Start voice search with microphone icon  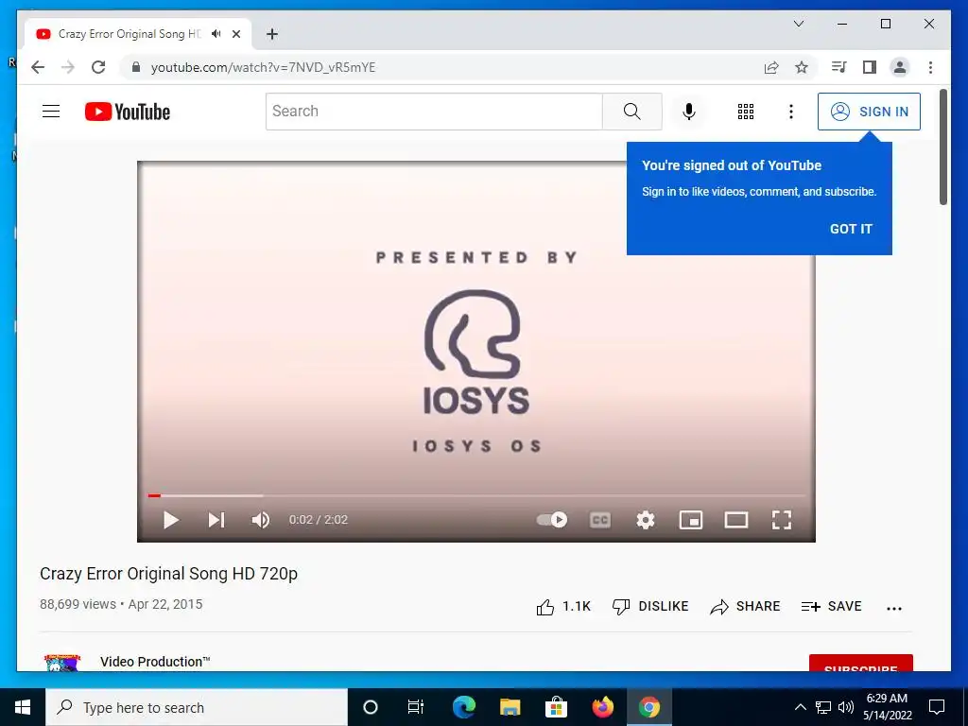pos(689,112)
